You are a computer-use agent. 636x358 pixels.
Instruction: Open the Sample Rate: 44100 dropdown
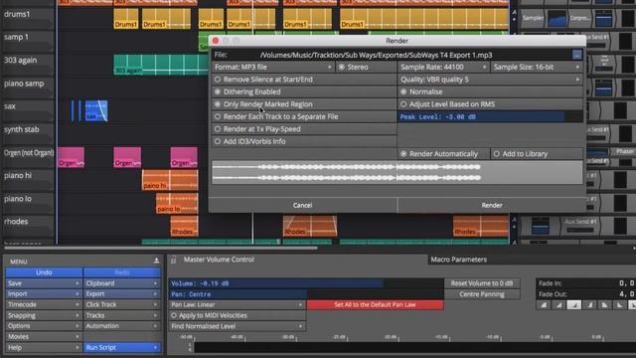444,67
